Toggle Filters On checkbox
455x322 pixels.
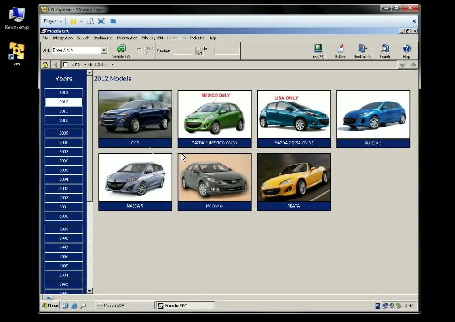[139, 51]
